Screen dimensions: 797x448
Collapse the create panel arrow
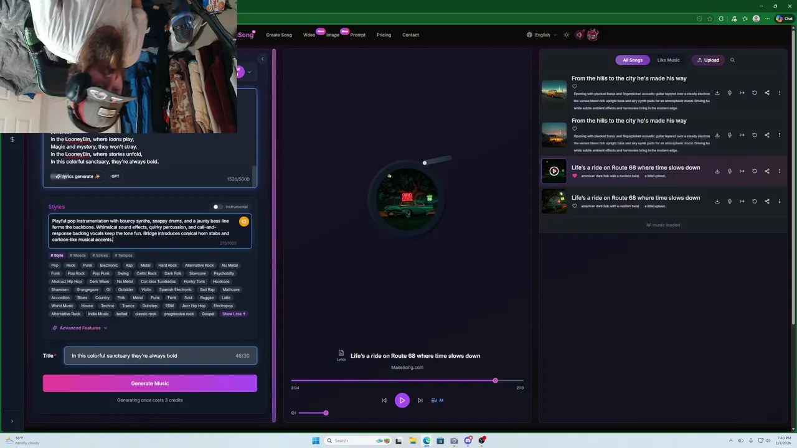tap(262, 59)
